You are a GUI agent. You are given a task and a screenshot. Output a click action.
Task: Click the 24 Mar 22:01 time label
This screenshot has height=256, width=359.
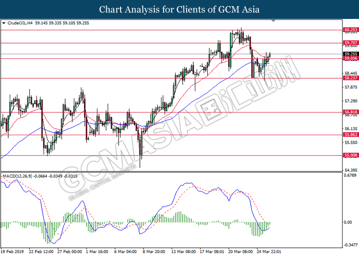click(x=269, y=252)
